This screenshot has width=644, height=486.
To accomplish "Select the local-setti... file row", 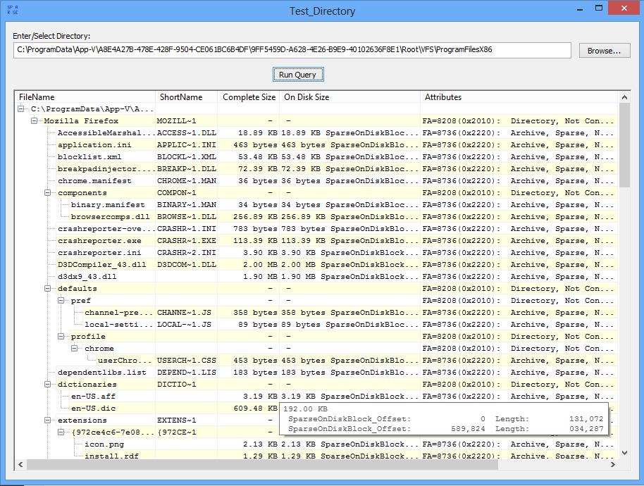I will (x=118, y=324).
